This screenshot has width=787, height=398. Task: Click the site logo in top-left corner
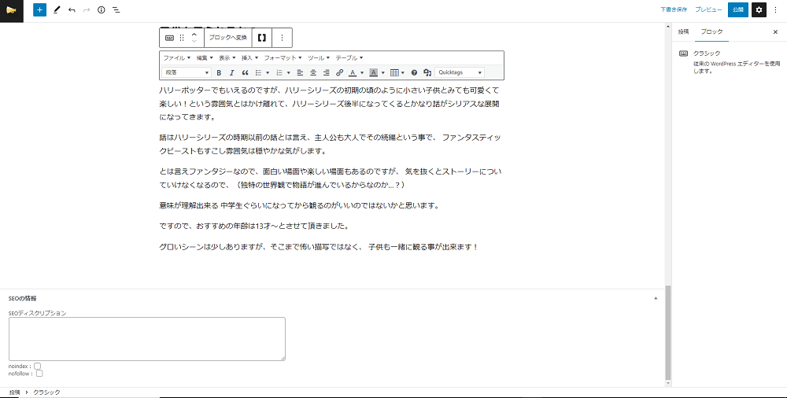click(12, 10)
